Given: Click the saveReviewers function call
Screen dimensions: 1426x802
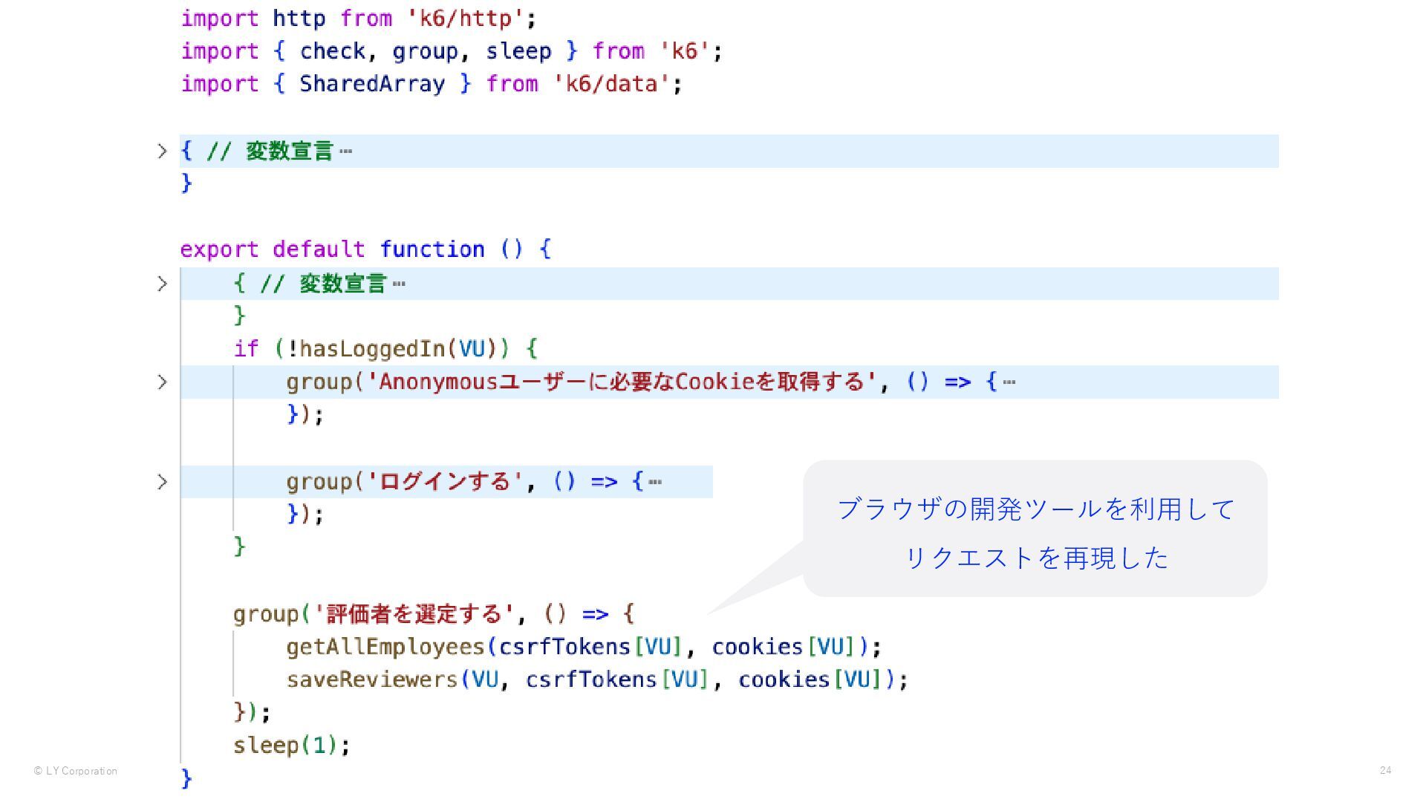Looking at the screenshot, I should pos(371,679).
